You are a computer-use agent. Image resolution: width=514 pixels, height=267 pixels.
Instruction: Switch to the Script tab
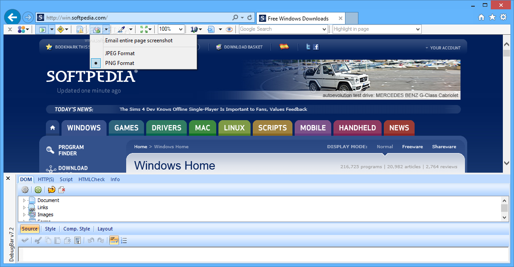click(66, 179)
